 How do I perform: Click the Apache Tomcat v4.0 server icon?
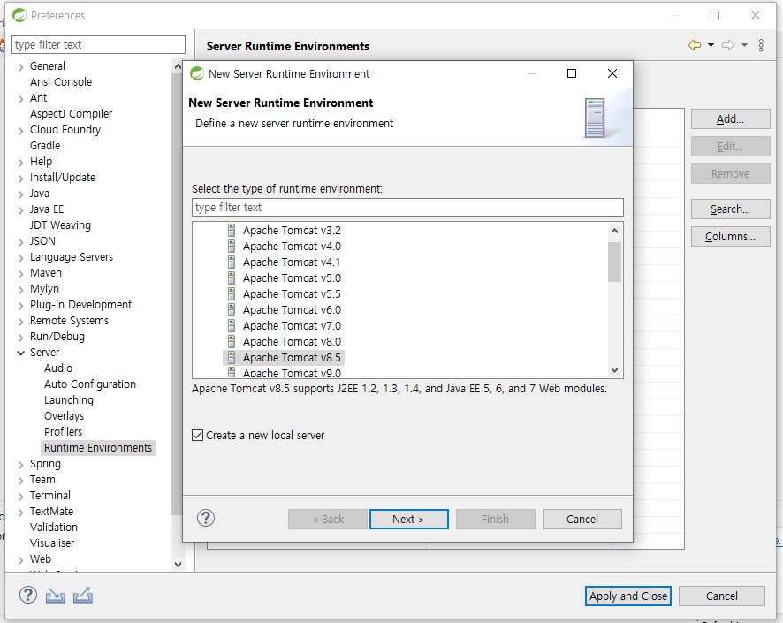point(232,246)
